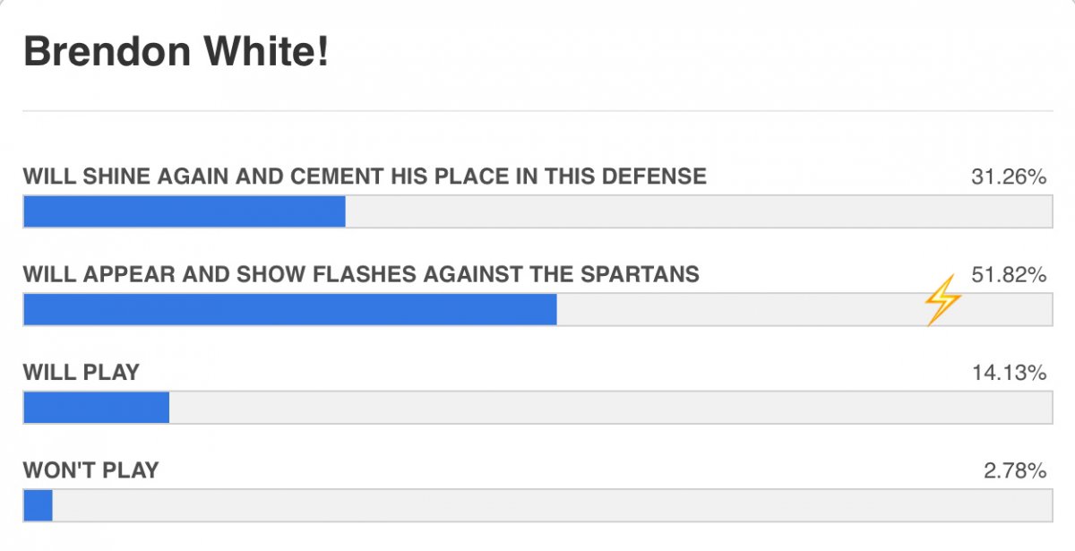Click the gray unfilled part of the 14.13% bar
The height and width of the screenshot is (551, 1075).
(611, 408)
